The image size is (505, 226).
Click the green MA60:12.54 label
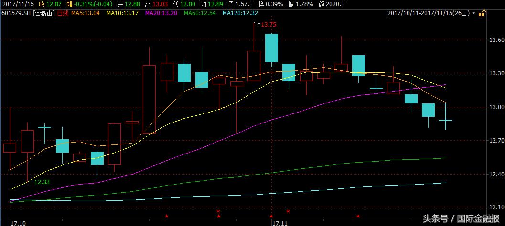tap(200, 13)
